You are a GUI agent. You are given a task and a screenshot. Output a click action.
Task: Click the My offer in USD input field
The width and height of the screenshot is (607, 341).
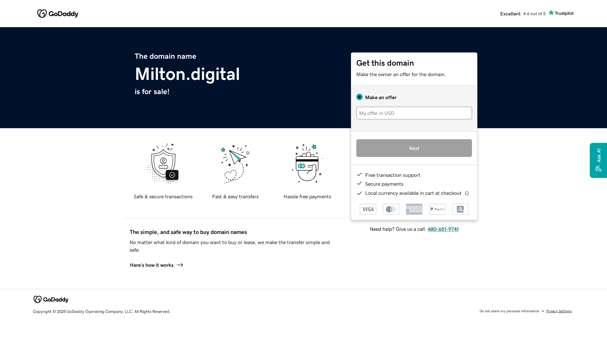[x=414, y=113]
